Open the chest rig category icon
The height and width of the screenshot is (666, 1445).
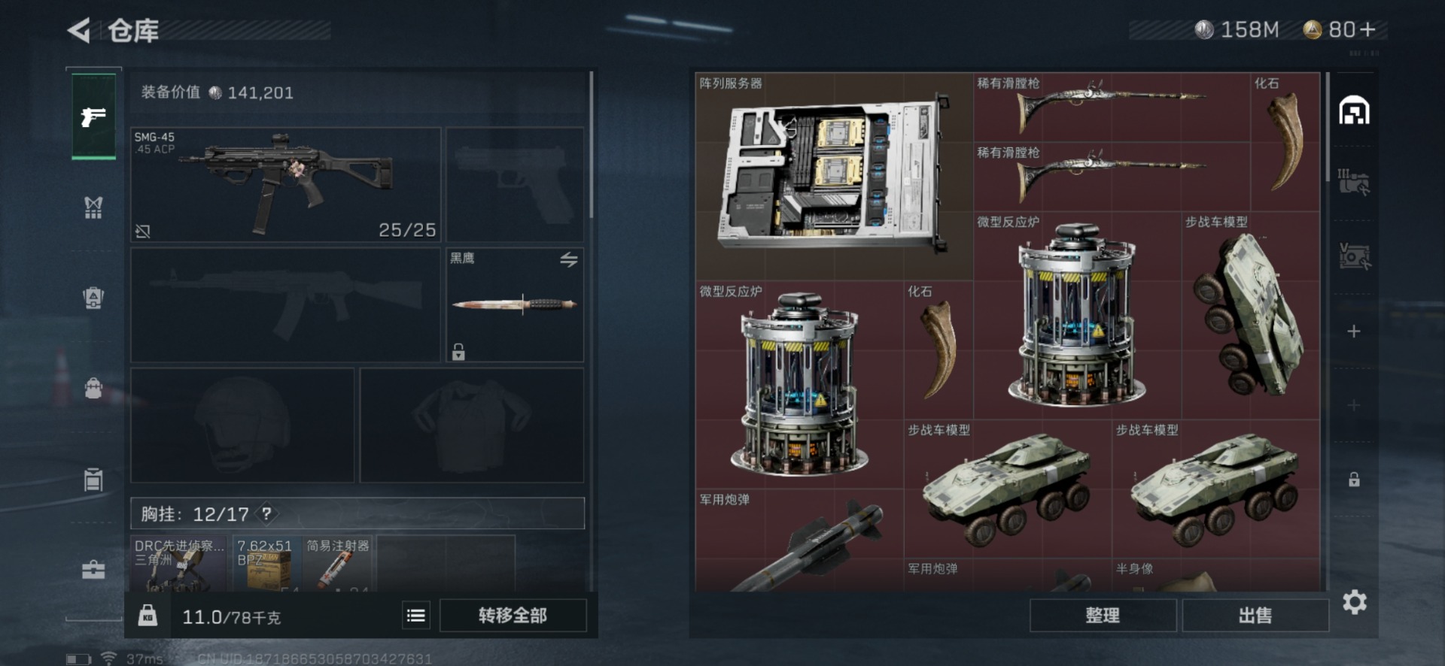coord(93,207)
